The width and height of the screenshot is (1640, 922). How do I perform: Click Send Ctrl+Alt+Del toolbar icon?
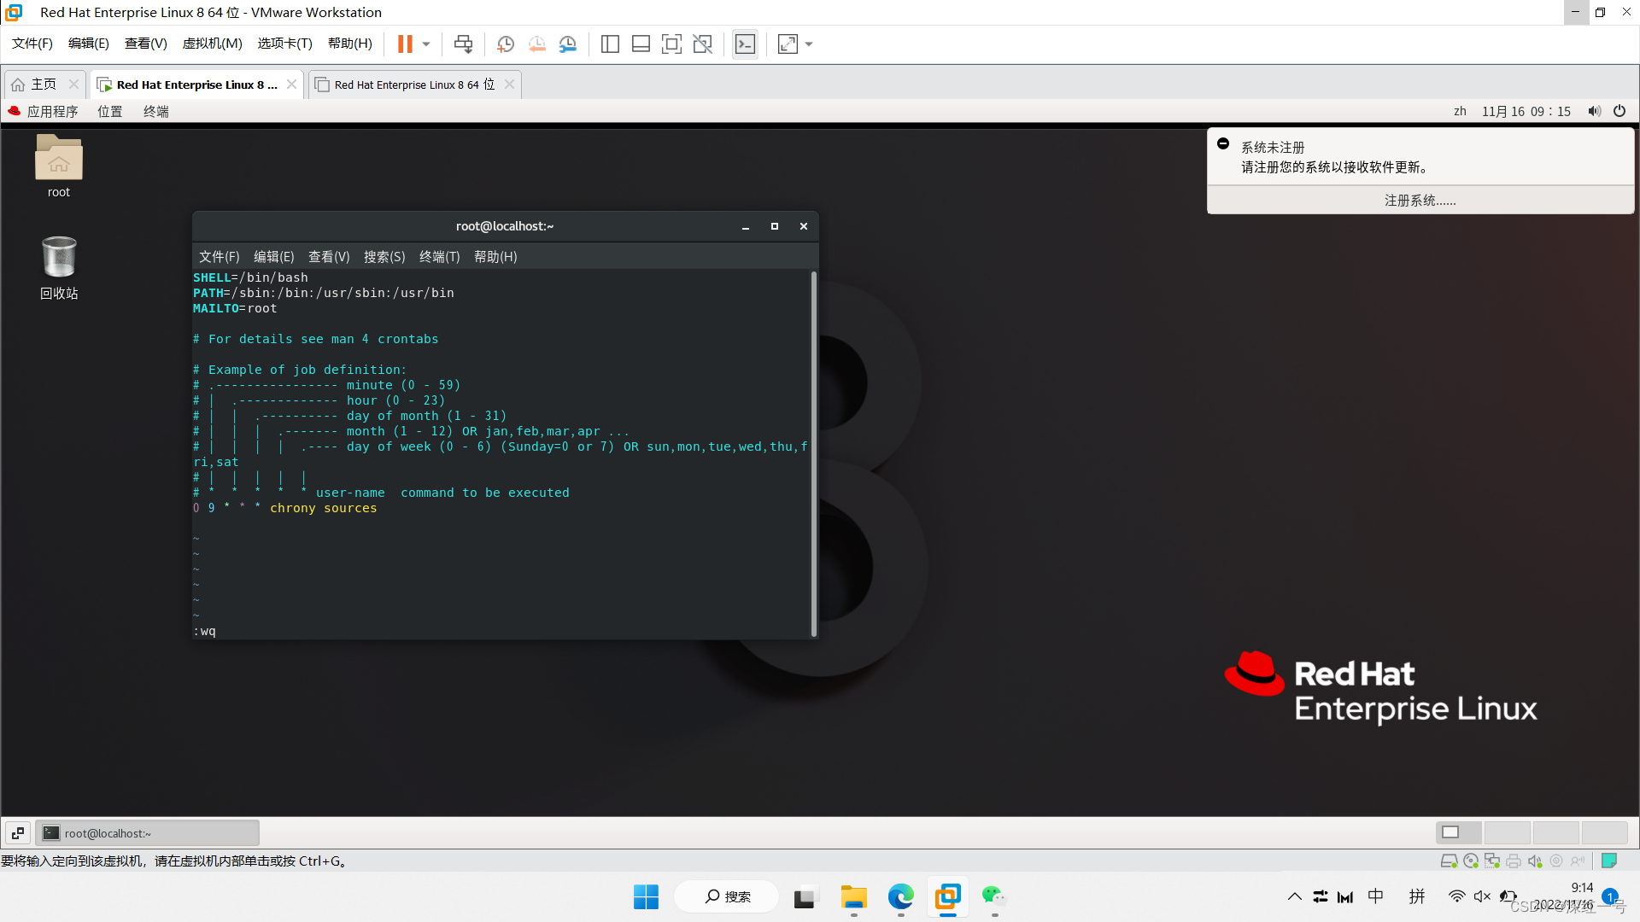(463, 44)
